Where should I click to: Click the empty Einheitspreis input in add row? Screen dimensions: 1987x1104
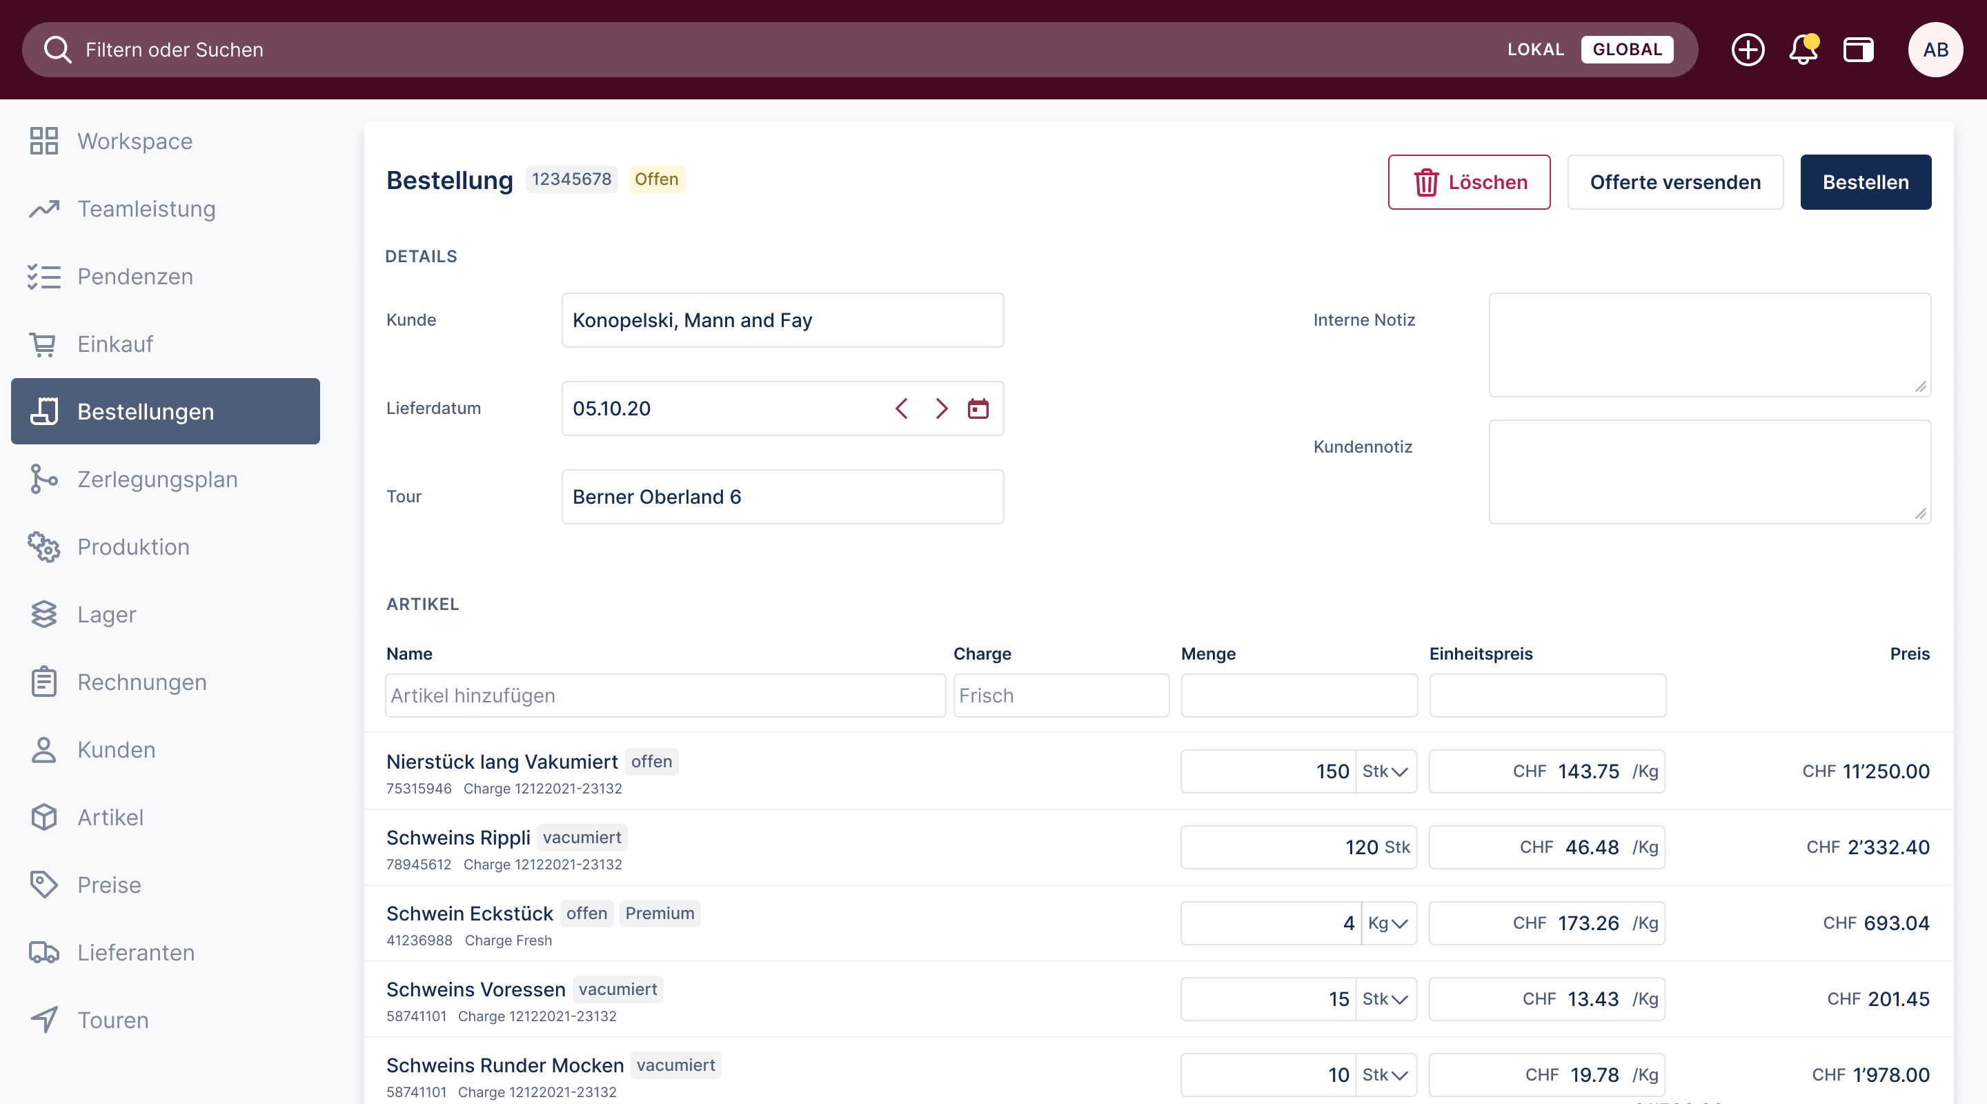tap(1548, 695)
